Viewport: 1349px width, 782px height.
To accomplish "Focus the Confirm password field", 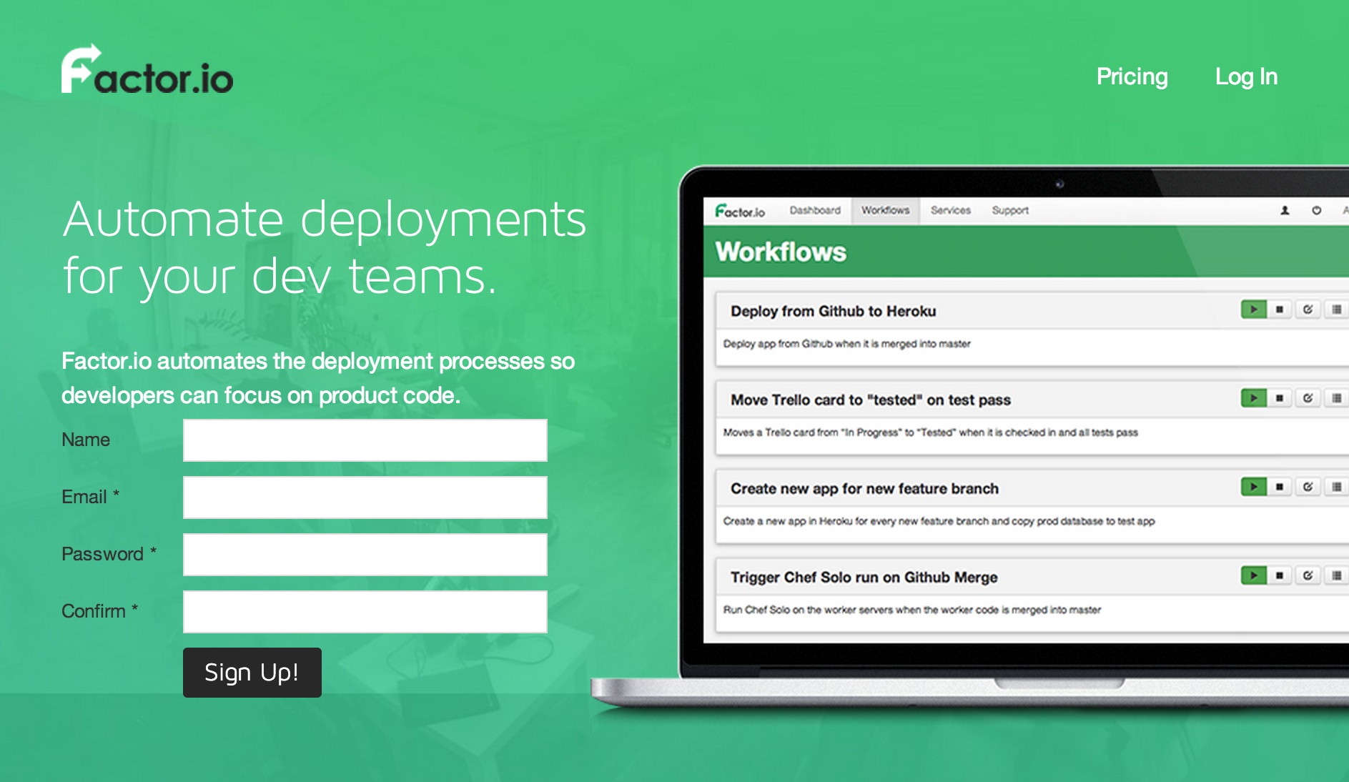I will (365, 612).
